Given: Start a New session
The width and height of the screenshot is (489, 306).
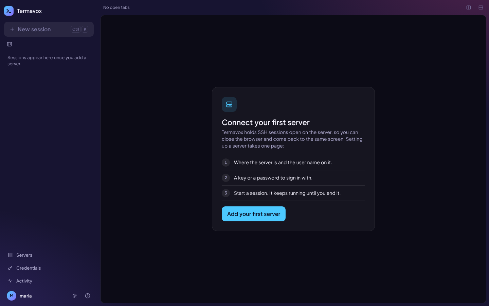Looking at the screenshot, I should [x=49, y=29].
